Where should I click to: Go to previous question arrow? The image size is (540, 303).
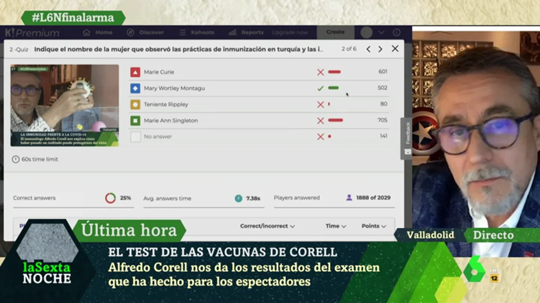pos(368,49)
